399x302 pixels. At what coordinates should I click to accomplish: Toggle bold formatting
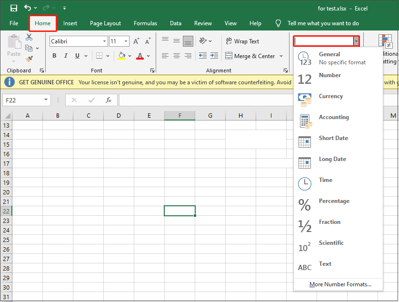(x=54, y=56)
